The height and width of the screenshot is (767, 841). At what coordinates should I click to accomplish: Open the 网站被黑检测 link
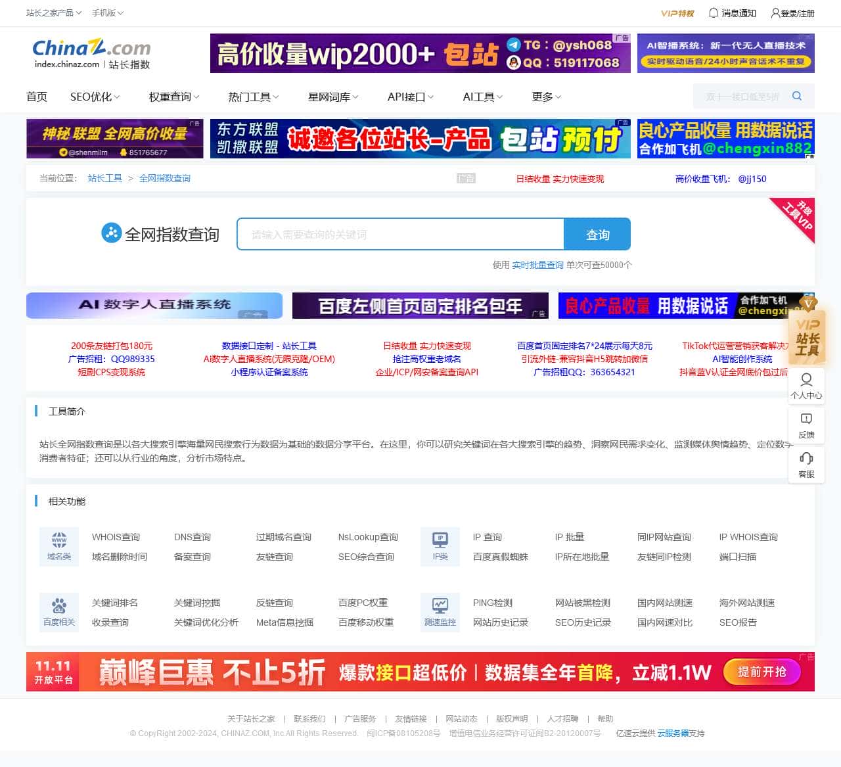point(583,603)
